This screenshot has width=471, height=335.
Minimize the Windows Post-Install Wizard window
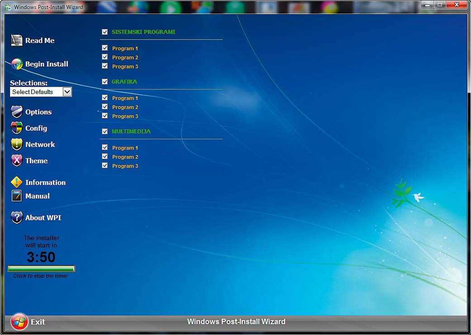click(x=428, y=5)
